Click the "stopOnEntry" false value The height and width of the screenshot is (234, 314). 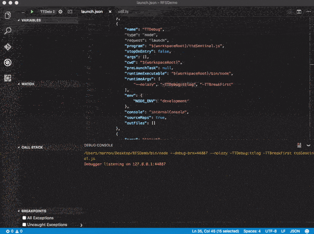163,52
